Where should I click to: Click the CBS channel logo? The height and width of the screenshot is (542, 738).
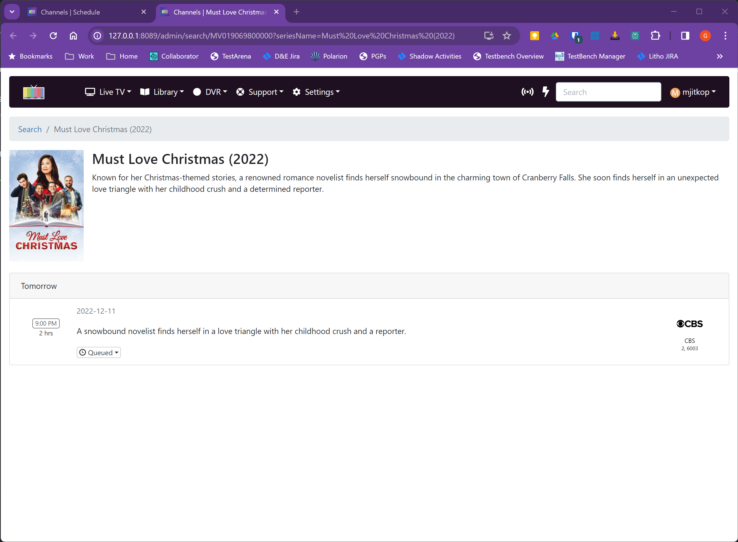[689, 324]
